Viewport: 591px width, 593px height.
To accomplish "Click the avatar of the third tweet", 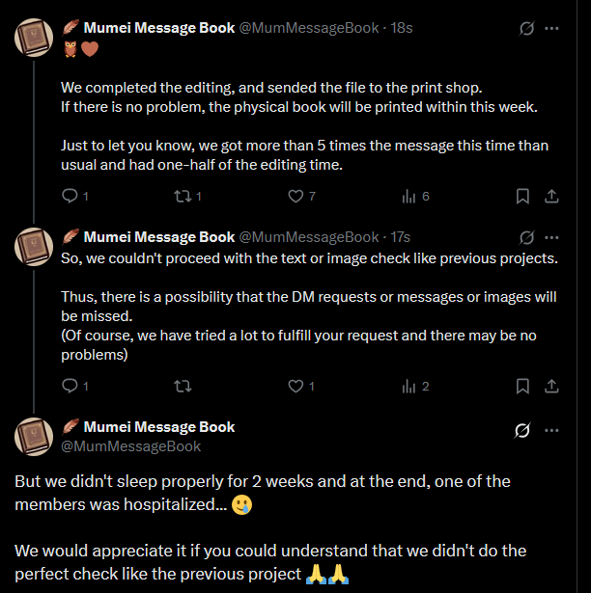I will (x=33, y=437).
